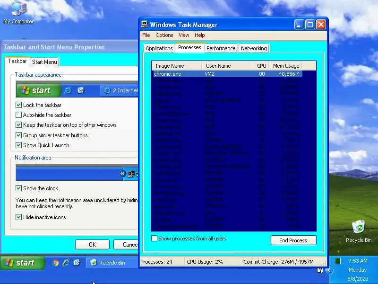Image resolution: width=378 pixels, height=284 pixels.
Task: Open the Help menu in Task Manager
Action: (199, 35)
